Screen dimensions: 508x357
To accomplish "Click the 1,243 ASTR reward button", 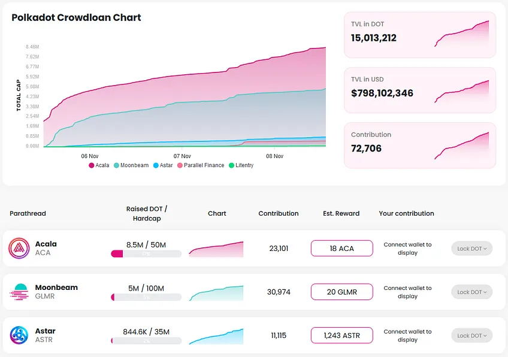I will tap(342, 335).
